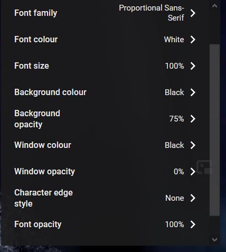Screen dimensions: 226x252
Task: Open Character edge style menu entry
Action: tap(105, 198)
